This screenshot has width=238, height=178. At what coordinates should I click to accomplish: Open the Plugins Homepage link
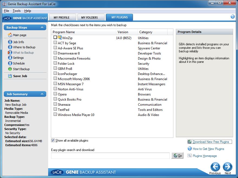pyautogui.click(x=205, y=156)
